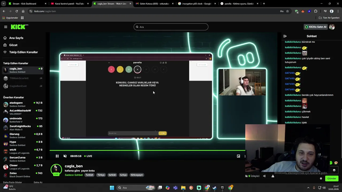Click the KICKs Satın Al button
This screenshot has width=342, height=192.
pyautogui.click(x=316, y=27)
